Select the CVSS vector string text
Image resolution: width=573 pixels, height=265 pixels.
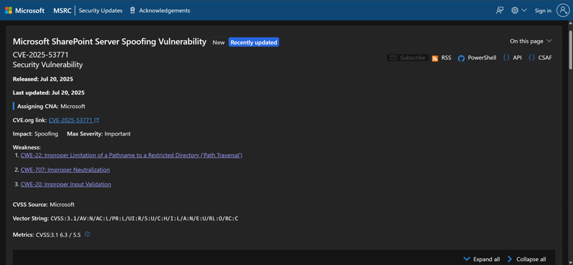[x=144, y=219]
